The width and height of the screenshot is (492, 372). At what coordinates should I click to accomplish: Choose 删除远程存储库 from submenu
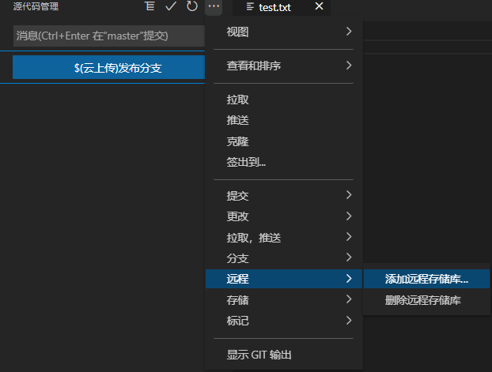point(426,300)
